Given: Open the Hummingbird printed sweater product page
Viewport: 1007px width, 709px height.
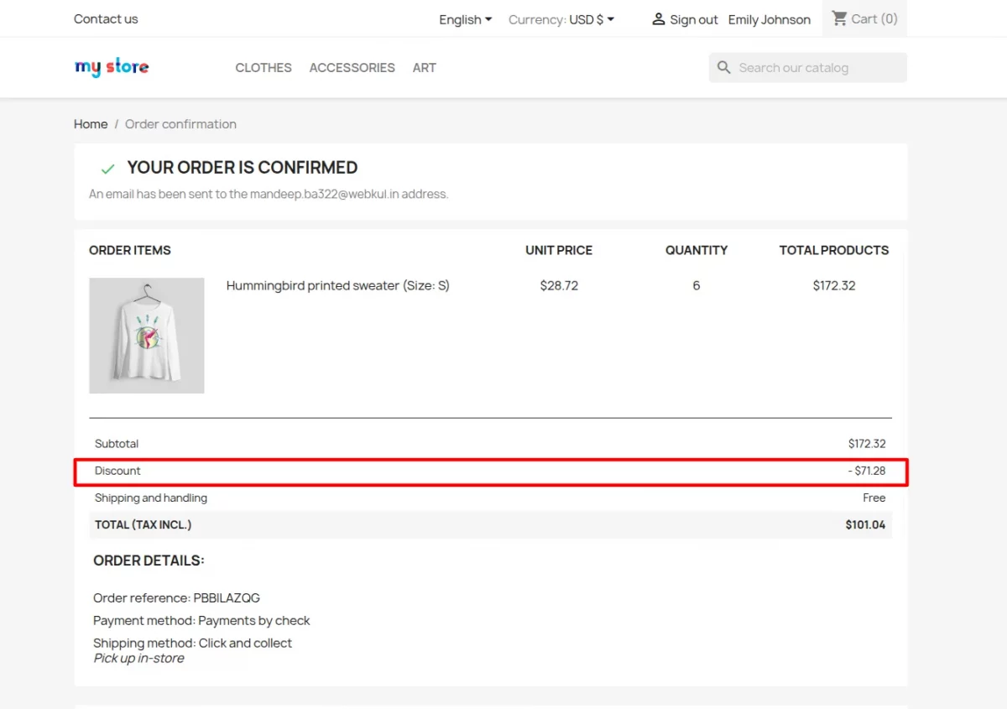Looking at the screenshot, I should click(x=337, y=285).
